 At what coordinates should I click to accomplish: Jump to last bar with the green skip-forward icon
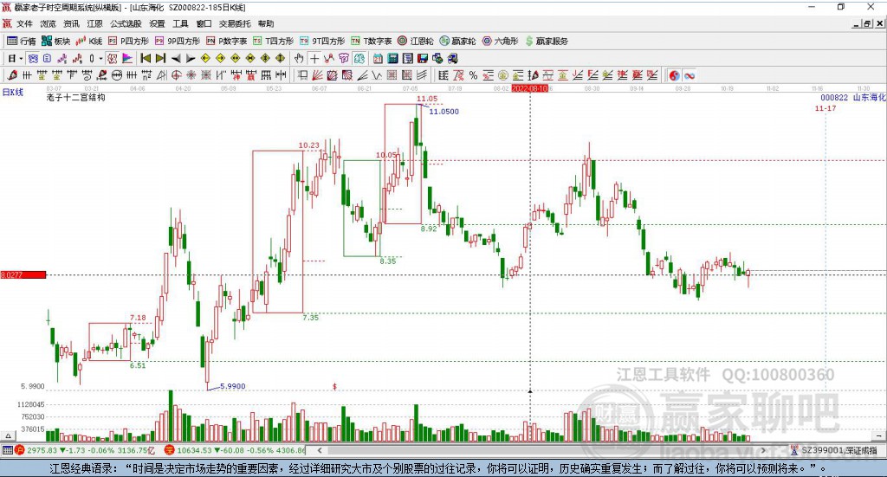point(160,58)
